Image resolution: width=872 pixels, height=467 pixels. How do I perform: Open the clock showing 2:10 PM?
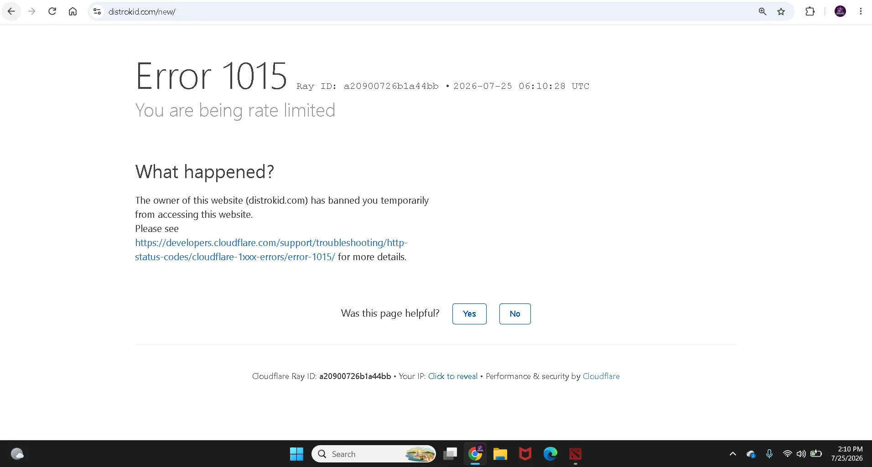[x=847, y=454]
